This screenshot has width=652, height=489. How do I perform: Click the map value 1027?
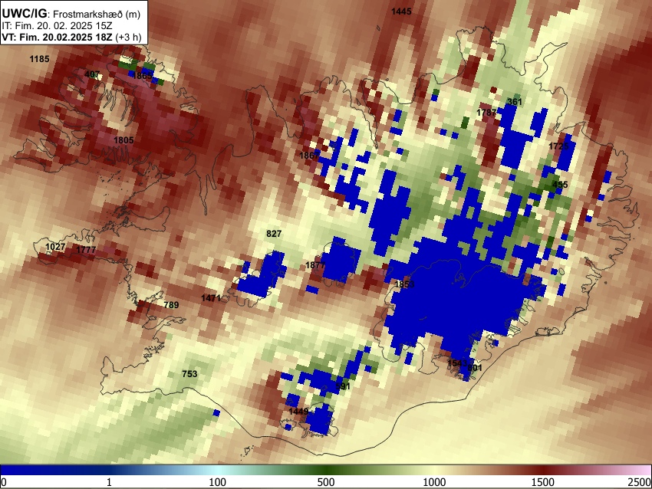point(55,247)
